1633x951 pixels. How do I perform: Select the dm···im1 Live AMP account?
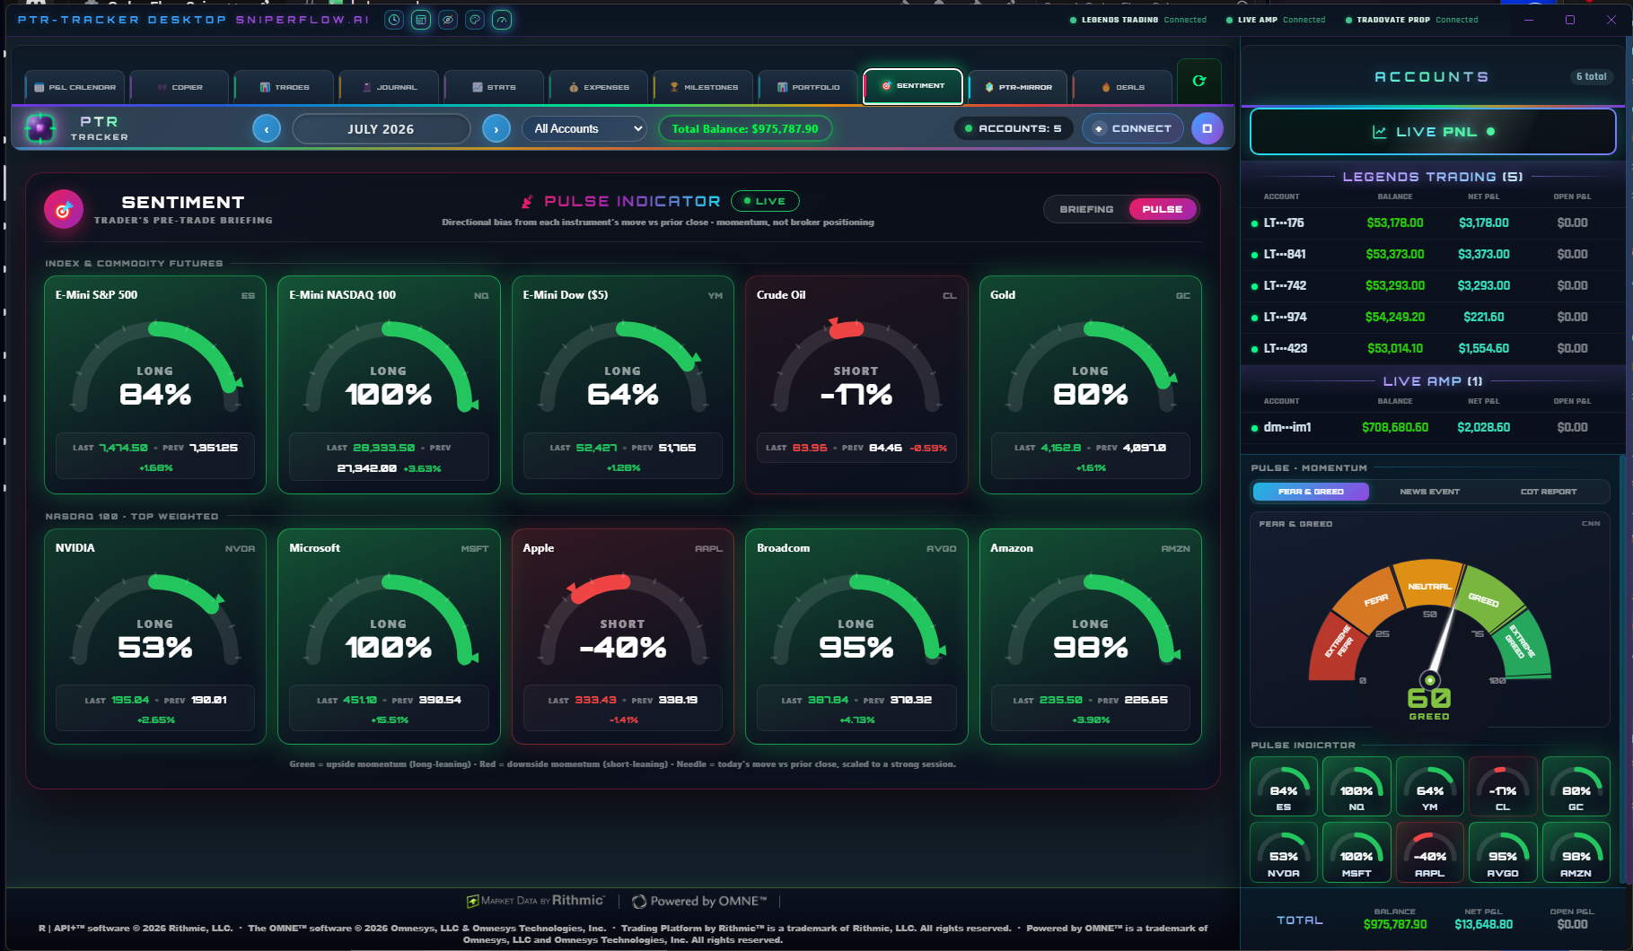click(x=1433, y=427)
